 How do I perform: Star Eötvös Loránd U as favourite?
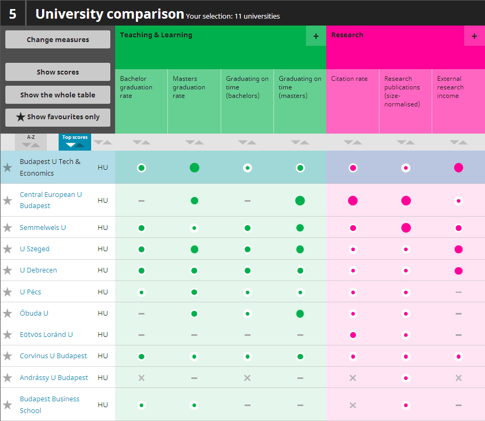(x=7, y=335)
